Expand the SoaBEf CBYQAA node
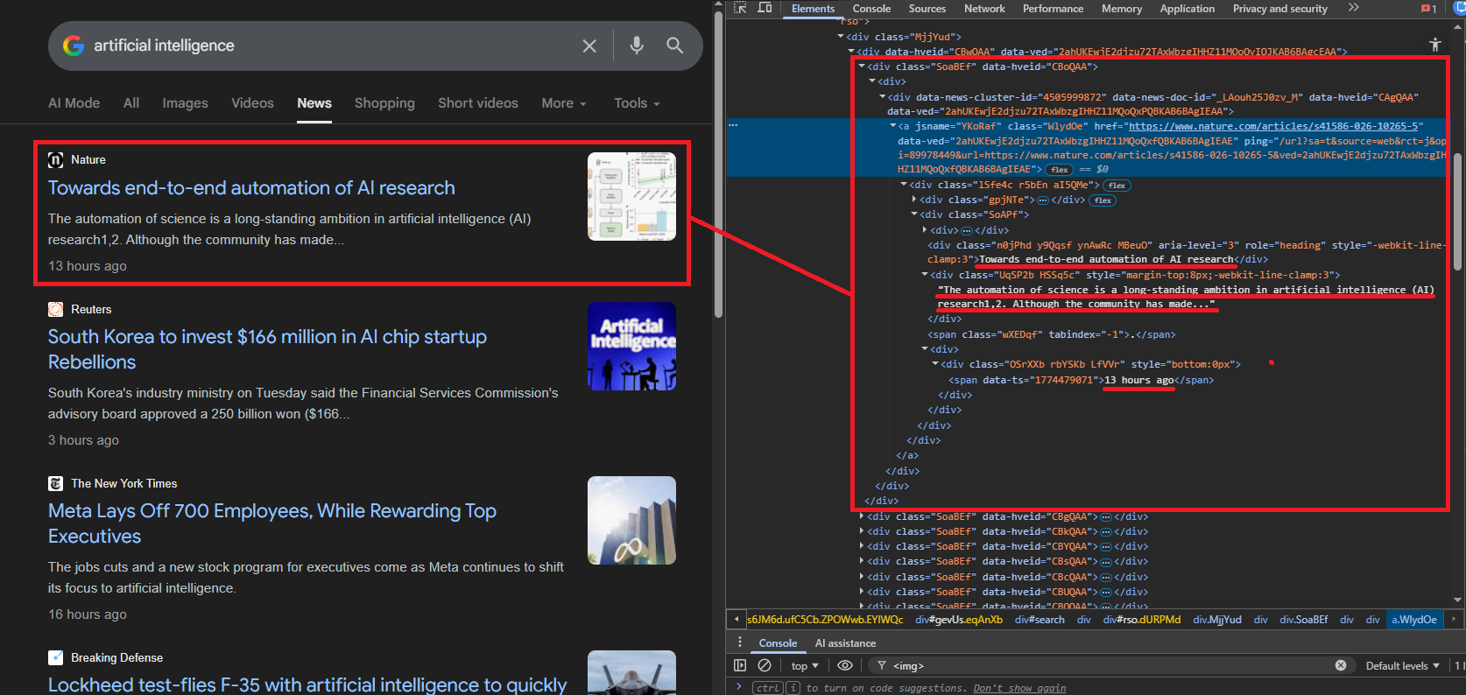The height and width of the screenshot is (695, 1466). pyautogui.click(x=862, y=546)
